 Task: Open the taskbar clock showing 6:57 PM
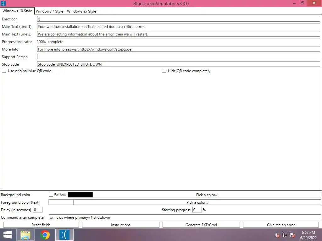[308, 235]
